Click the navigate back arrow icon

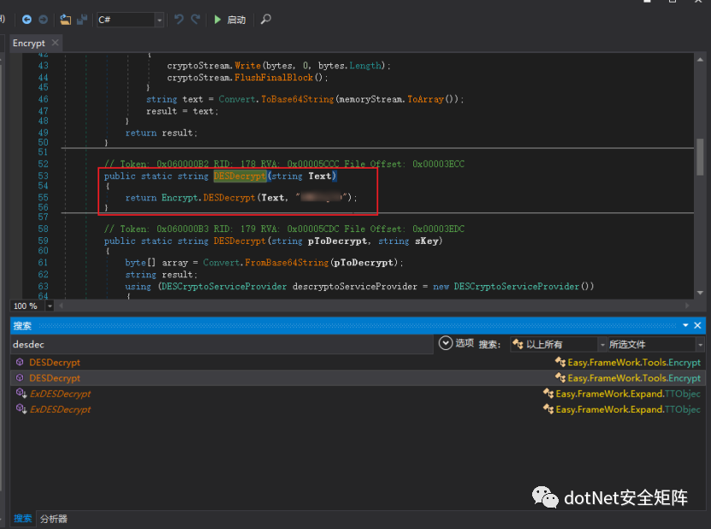27,19
